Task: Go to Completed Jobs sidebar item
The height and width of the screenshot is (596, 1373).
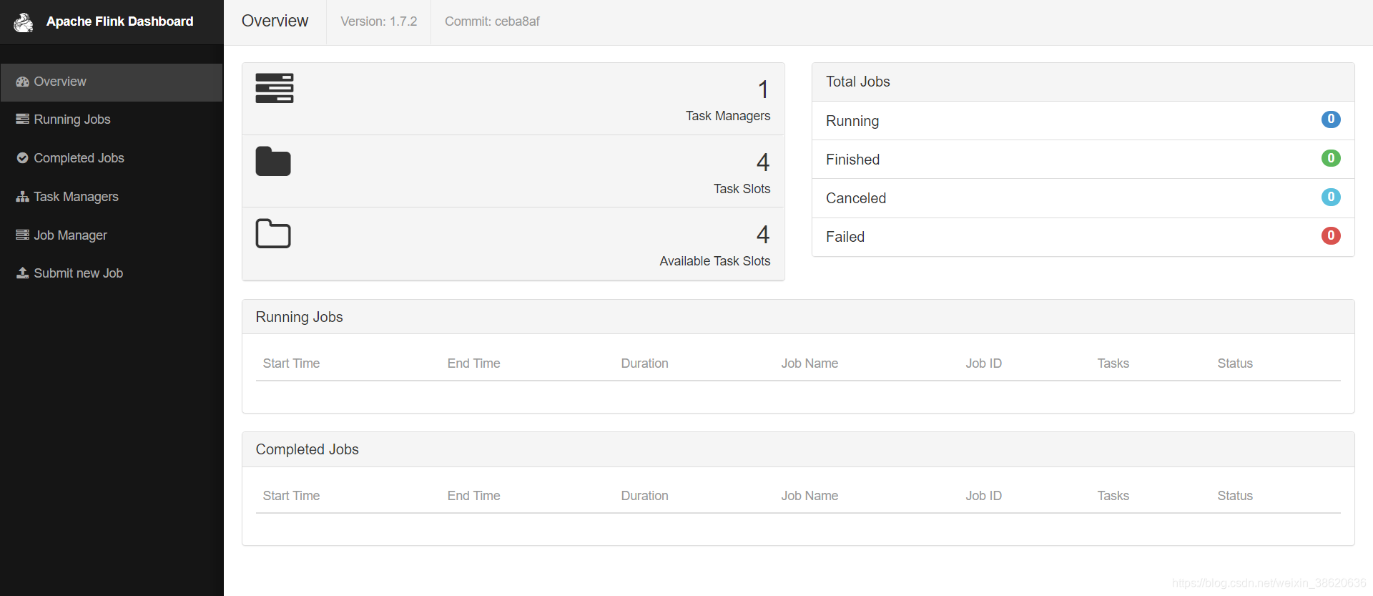Action: [112, 158]
